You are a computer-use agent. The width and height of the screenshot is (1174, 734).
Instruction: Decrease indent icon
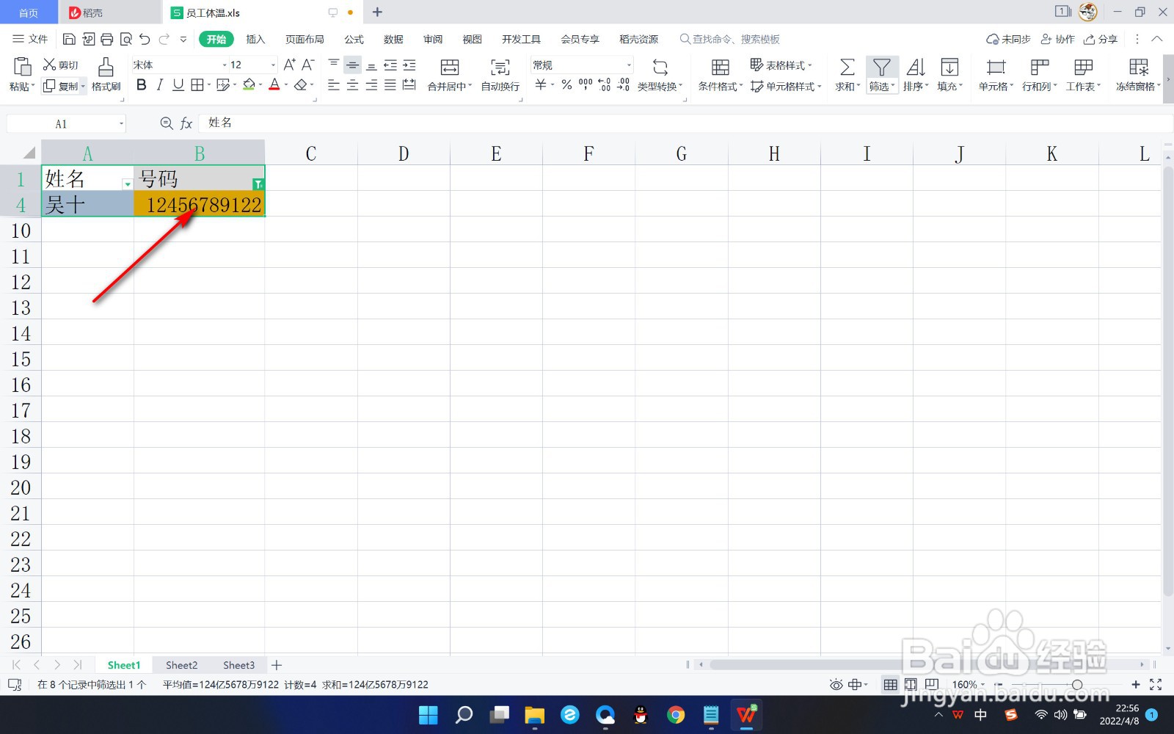[390, 65]
